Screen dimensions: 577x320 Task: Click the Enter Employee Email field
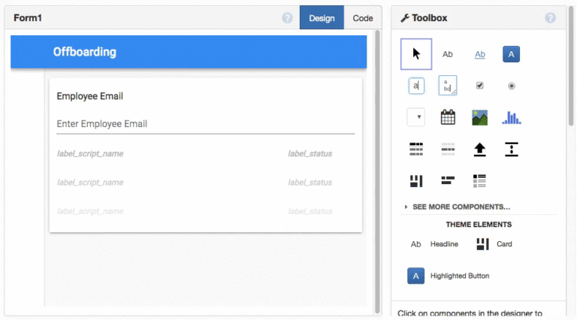[x=205, y=124]
